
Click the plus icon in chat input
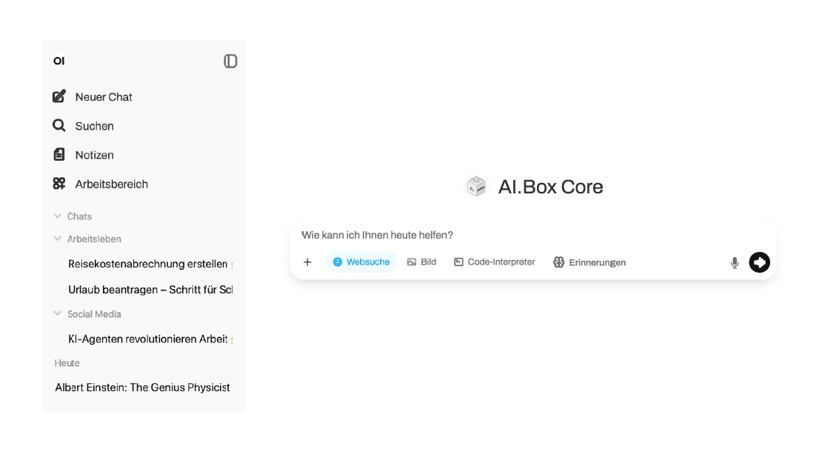[308, 262]
